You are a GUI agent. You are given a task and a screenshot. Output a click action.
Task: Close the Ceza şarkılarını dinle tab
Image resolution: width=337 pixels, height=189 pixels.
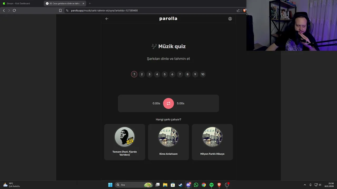[83, 3]
